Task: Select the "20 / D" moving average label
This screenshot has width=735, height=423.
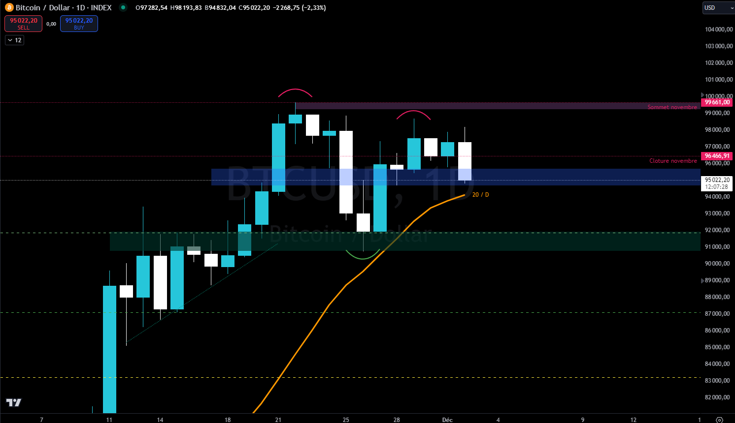Action: point(480,194)
